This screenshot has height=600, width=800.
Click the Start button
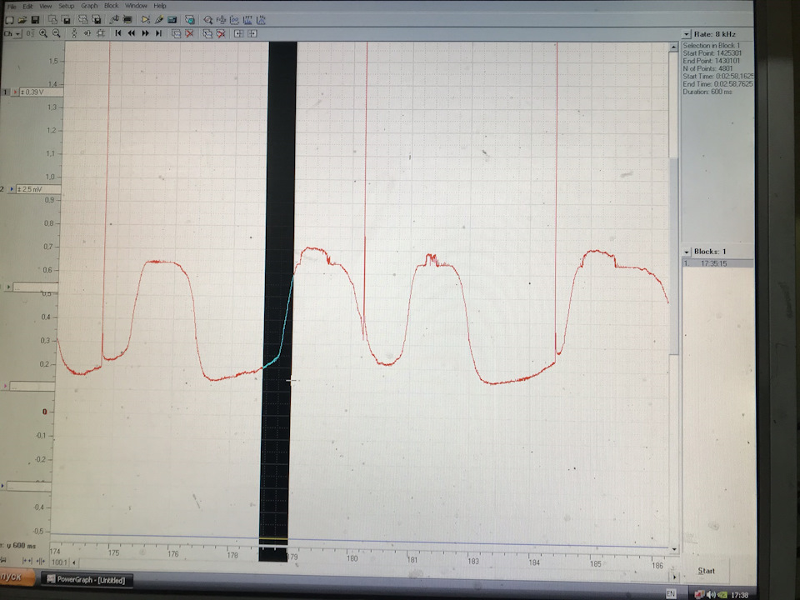pyautogui.click(x=706, y=570)
